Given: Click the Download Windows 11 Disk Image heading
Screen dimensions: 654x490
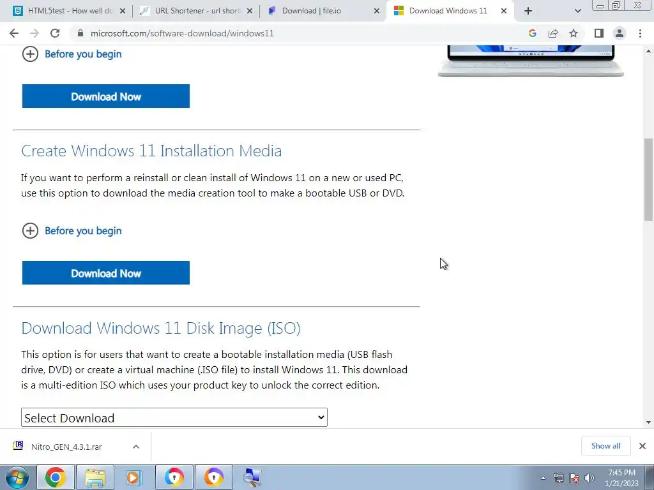Looking at the screenshot, I should click(161, 329).
